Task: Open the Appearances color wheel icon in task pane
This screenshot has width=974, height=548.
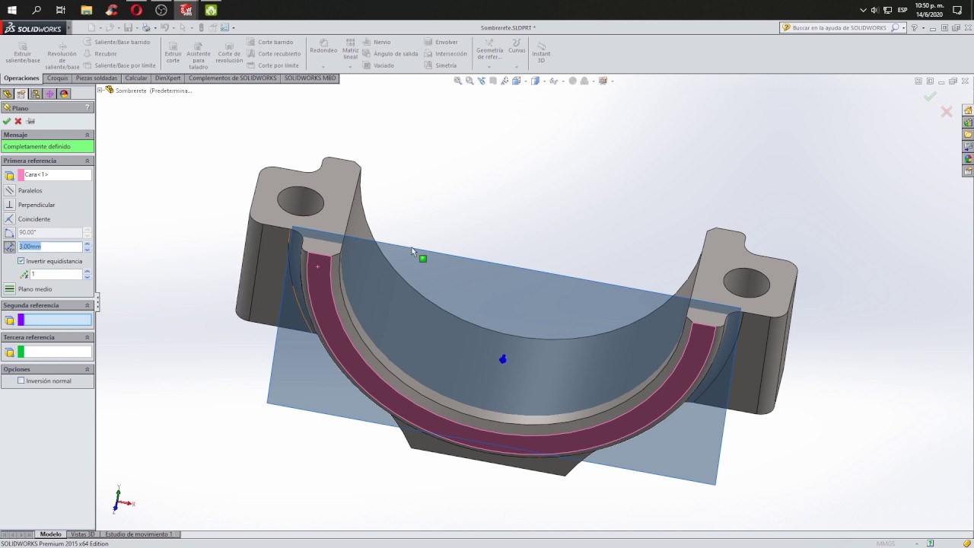Action: 968,159
